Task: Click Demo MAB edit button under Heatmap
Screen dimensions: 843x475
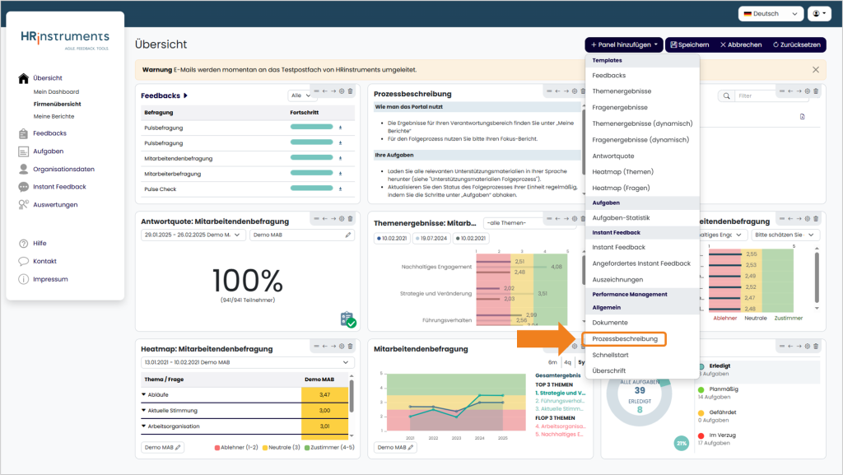Action: [163, 448]
